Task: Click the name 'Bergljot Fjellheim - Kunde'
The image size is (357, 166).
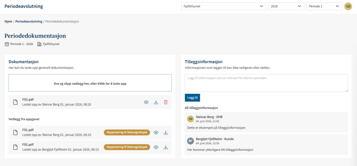Action: (x=215, y=139)
